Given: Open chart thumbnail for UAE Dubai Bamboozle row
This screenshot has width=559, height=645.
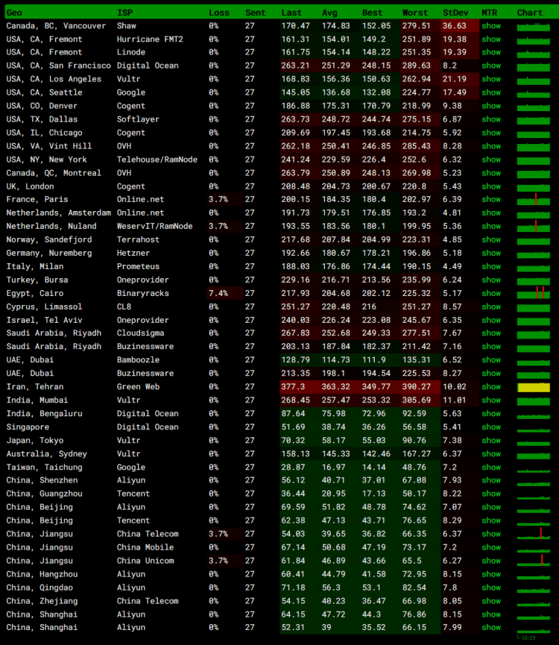Looking at the screenshot, I should (x=534, y=362).
